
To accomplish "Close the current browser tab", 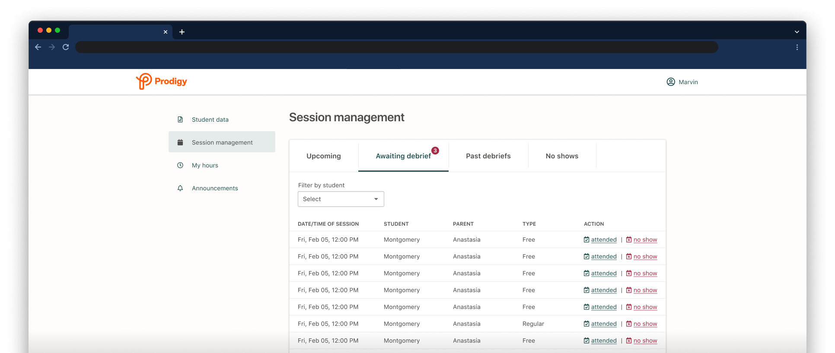I will 166,32.
